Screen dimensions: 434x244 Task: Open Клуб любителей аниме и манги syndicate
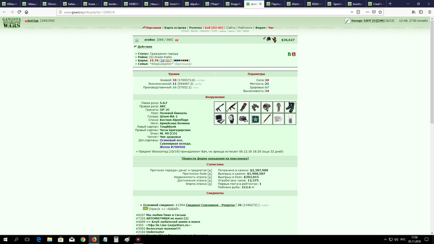[x=176, y=222]
